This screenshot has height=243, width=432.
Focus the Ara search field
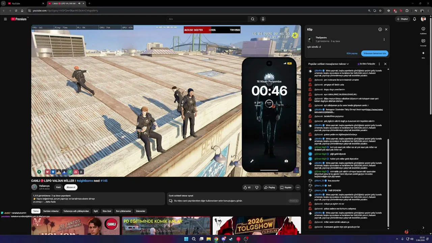click(x=207, y=19)
